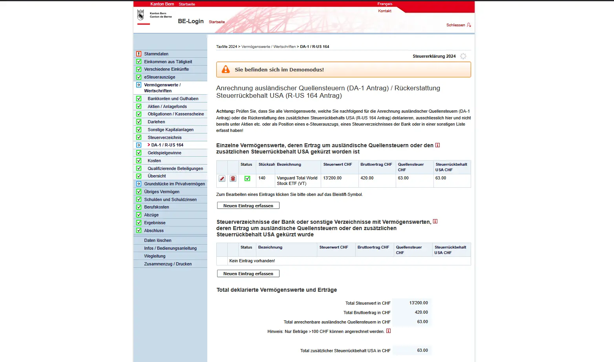Expand the Grundstücke im Privatvermögen section
The image size is (614, 362).
click(x=139, y=184)
